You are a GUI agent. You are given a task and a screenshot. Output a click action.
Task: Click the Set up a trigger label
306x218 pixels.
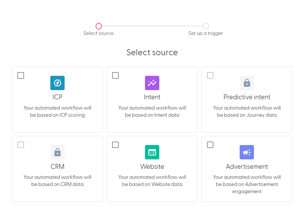pyautogui.click(x=206, y=33)
